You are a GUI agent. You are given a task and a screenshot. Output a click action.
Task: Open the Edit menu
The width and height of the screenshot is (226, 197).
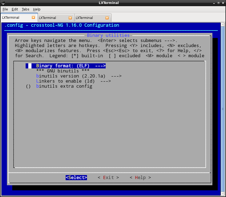15,9
